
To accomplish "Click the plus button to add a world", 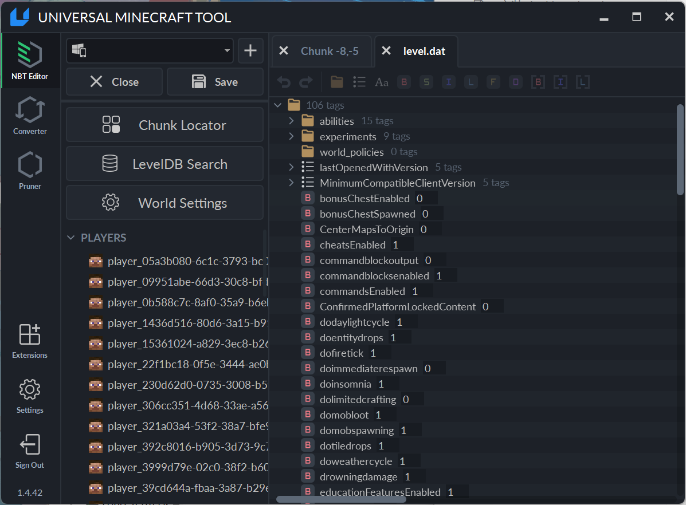I will 250,51.
